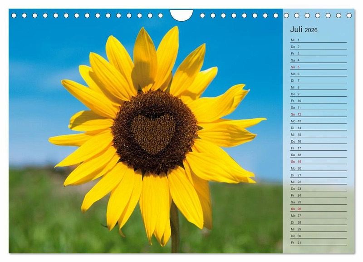Select the 'Do 2' calendar row
The image size is (363, 262).
[x=319, y=47]
